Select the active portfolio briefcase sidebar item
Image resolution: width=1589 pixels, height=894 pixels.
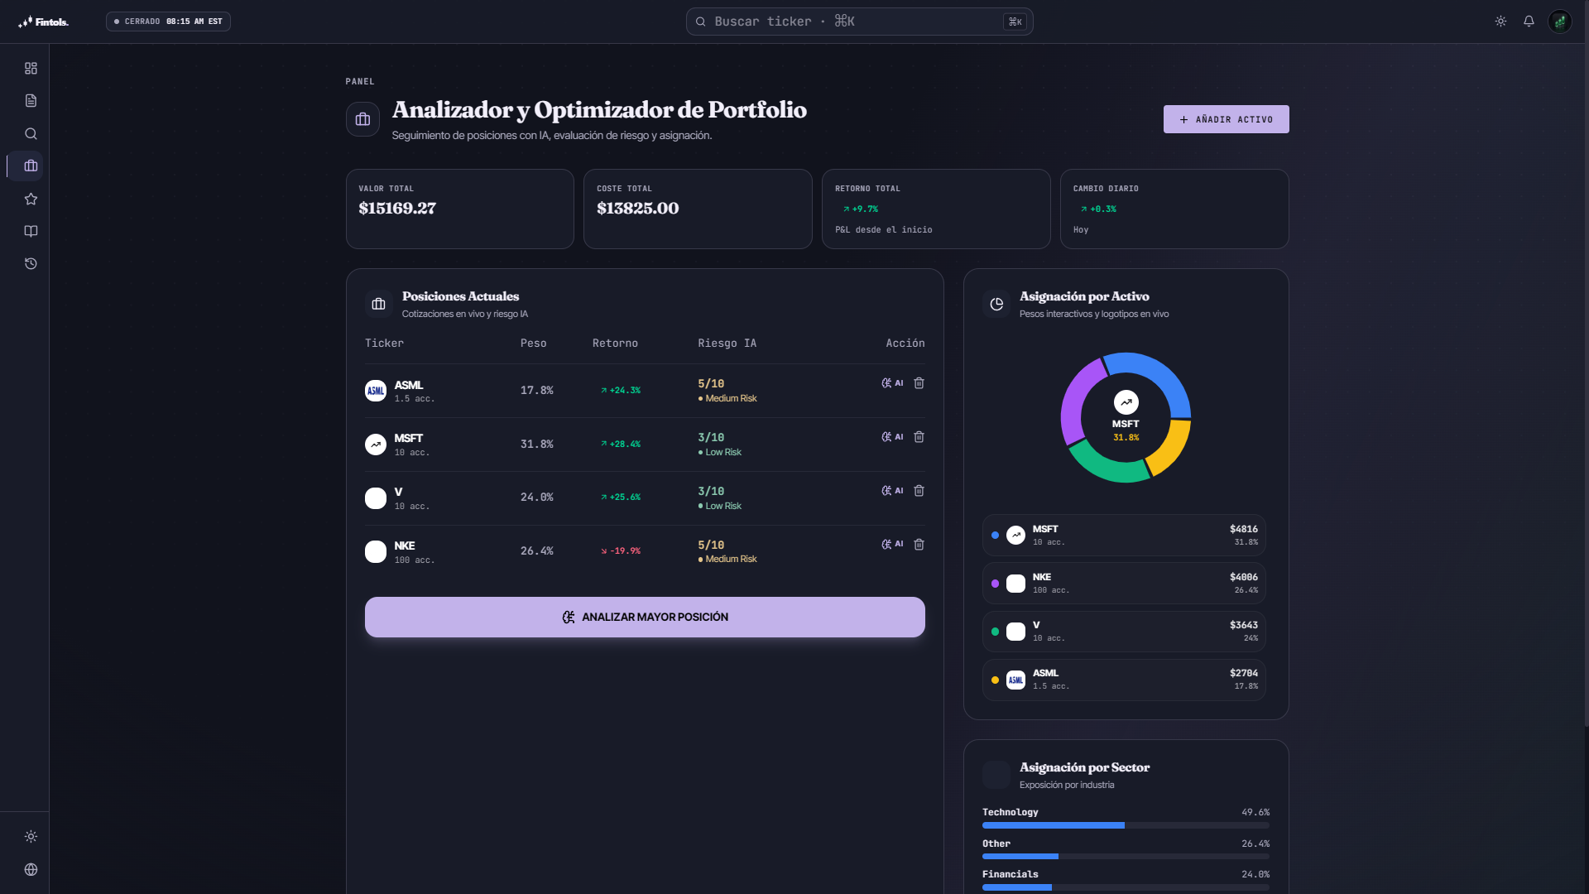click(31, 166)
